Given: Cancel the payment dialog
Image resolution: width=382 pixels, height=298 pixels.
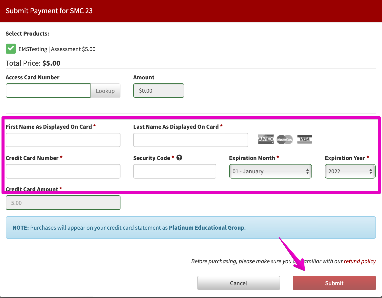Looking at the screenshot, I should 238,283.
